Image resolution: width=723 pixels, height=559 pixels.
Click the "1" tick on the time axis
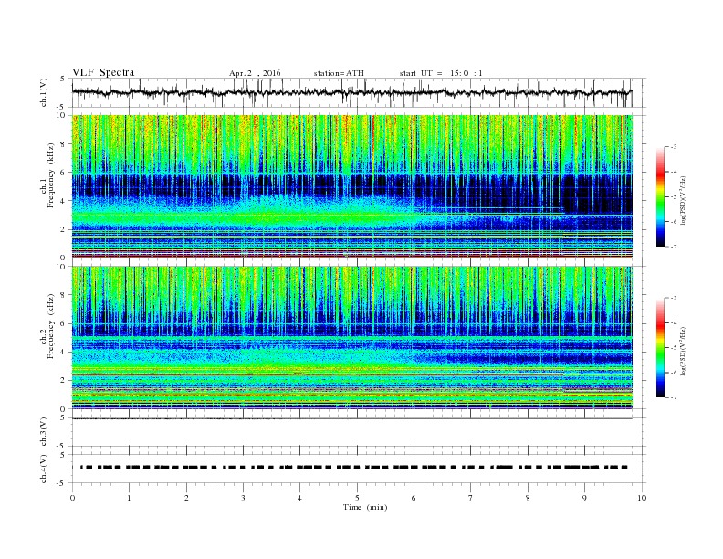129,498
